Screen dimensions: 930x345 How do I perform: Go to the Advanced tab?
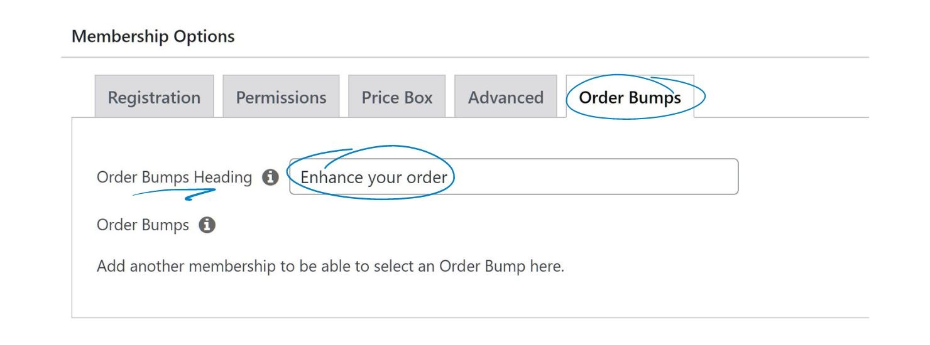pyautogui.click(x=506, y=97)
